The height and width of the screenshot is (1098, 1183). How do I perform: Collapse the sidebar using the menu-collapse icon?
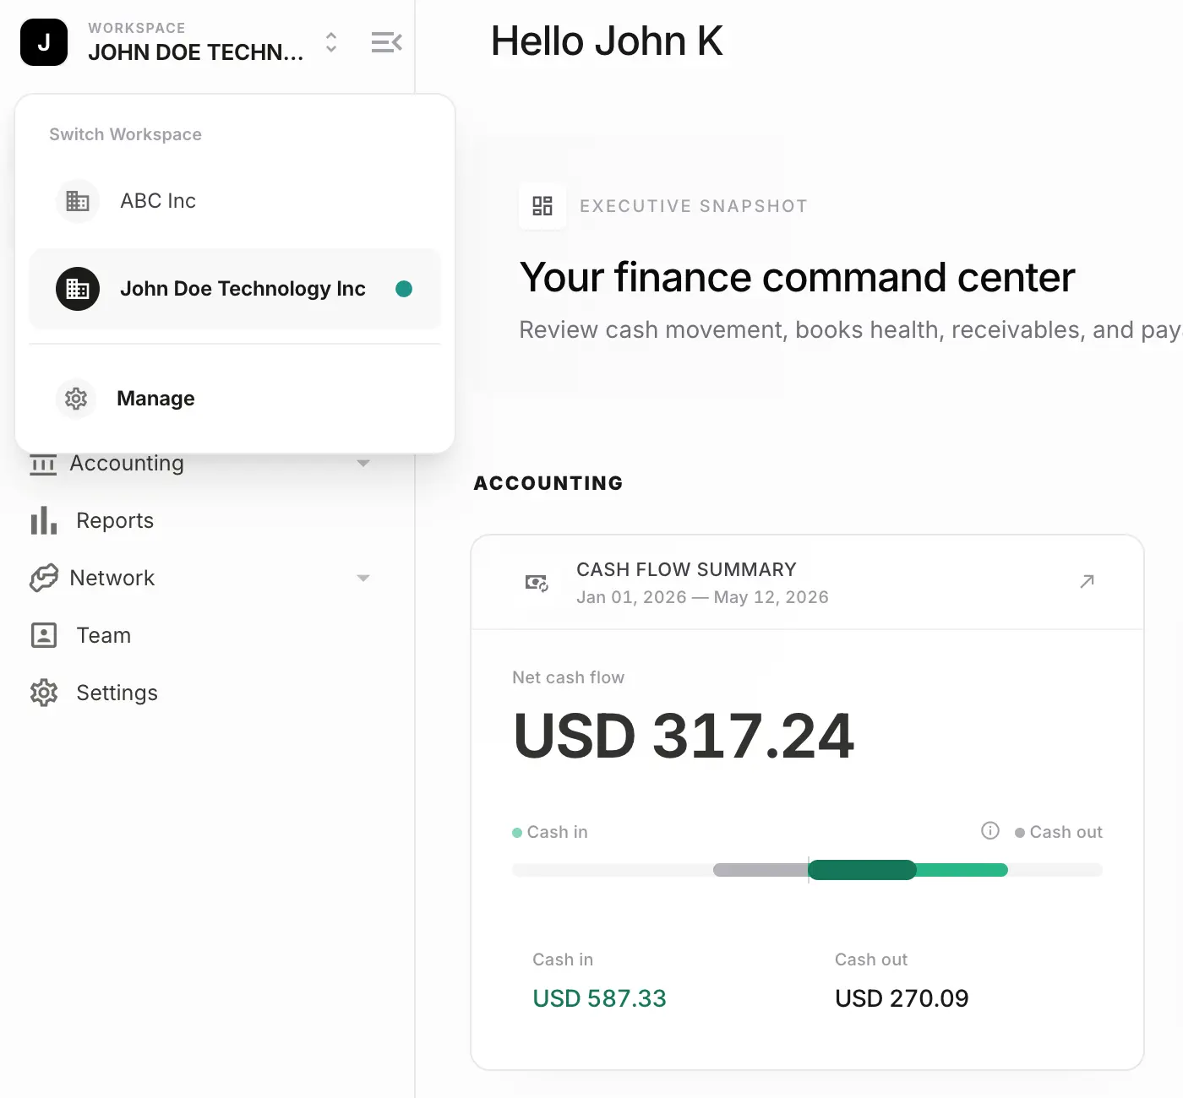tap(386, 42)
